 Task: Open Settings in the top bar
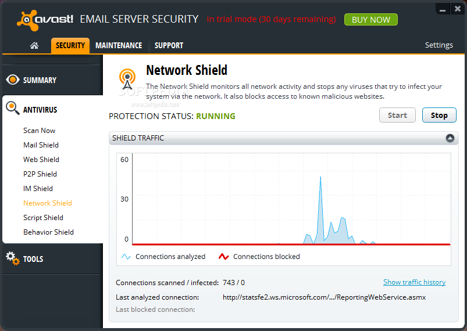[x=439, y=45]
